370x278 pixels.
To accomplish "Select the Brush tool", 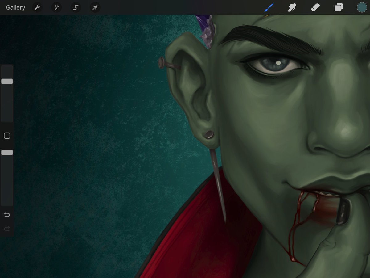I will 269,7.
